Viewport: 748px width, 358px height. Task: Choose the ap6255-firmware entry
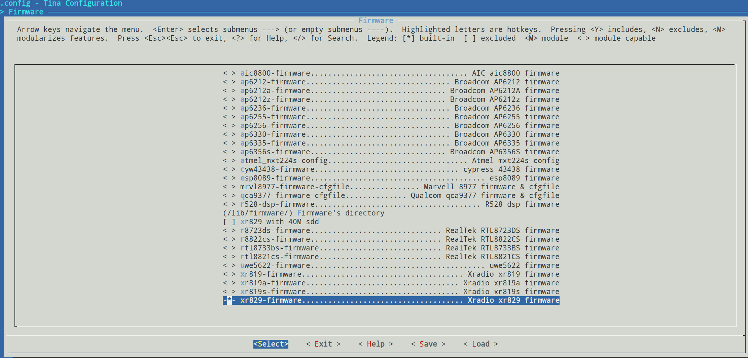click(391, 117)
